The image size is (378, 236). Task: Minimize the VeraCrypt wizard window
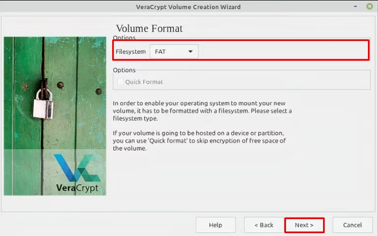click(356, 6)
